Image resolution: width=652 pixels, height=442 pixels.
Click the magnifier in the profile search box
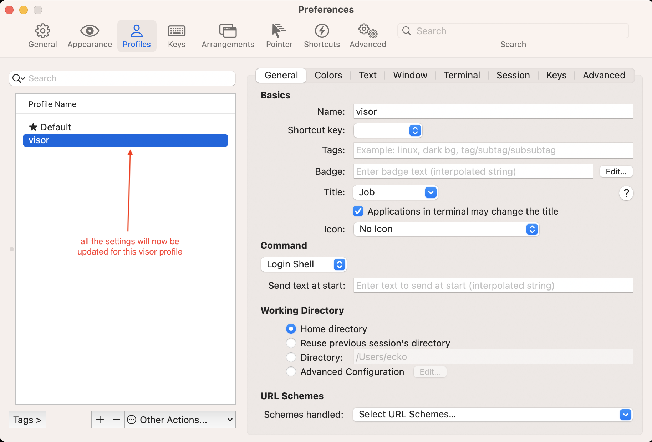pyautogui.click(x=19, y=78)
